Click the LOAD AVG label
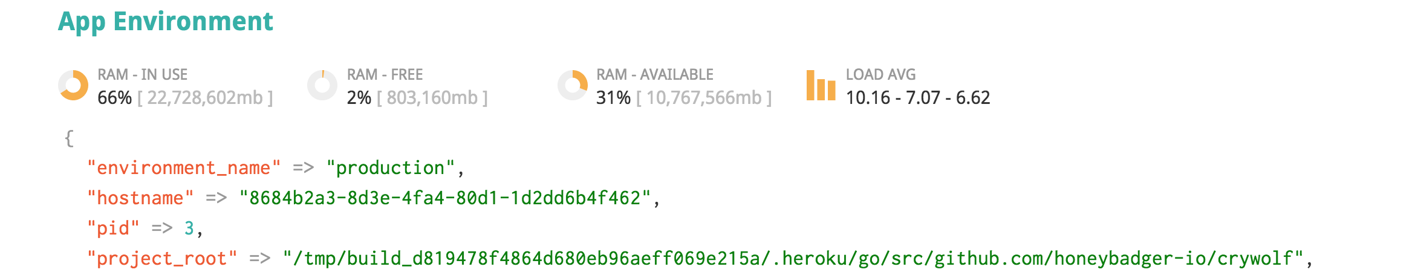 pyautogui.click(x=880, y=74)
